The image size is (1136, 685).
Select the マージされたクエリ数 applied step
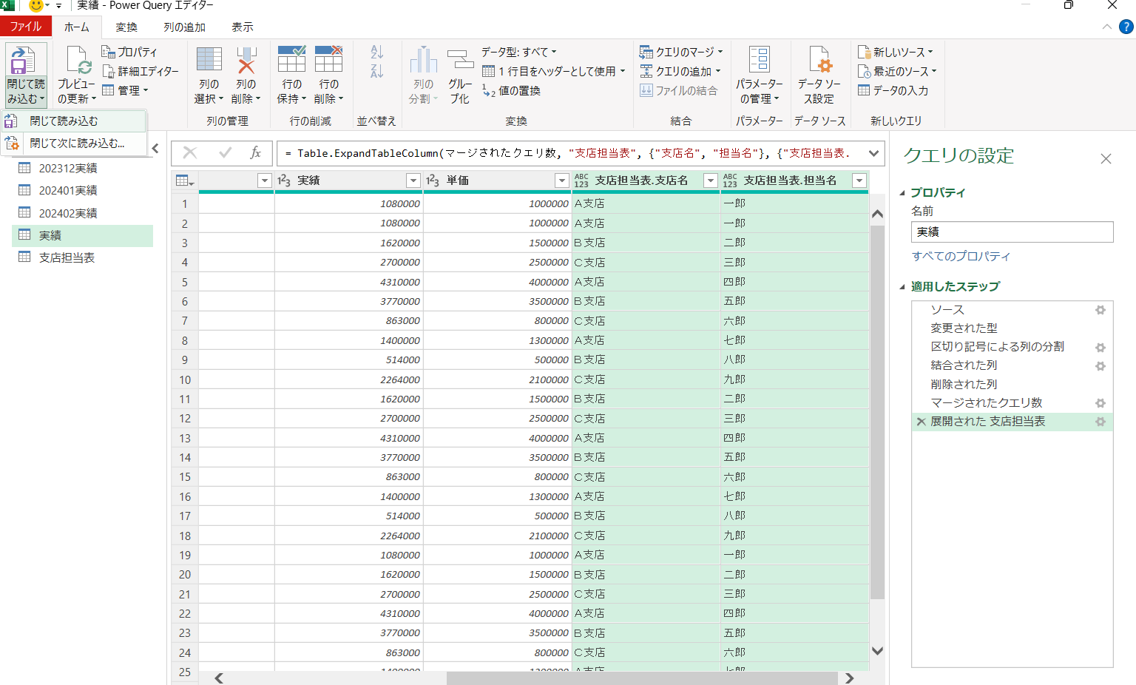[x=1012, y=402]
